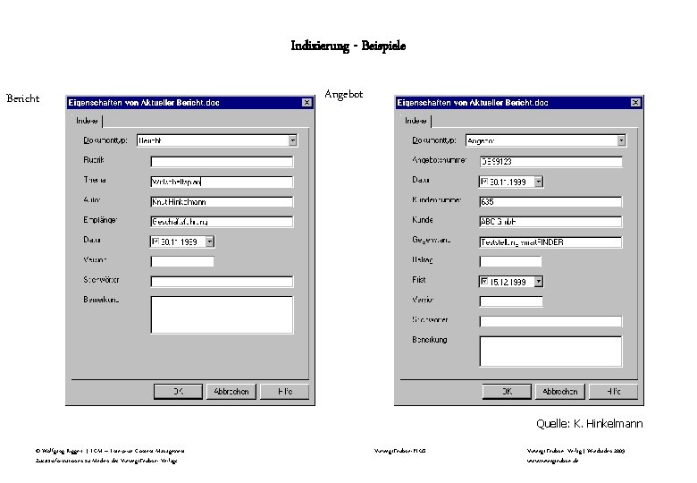Select Index tab in Angebot dialog

[x=416, y=121]
